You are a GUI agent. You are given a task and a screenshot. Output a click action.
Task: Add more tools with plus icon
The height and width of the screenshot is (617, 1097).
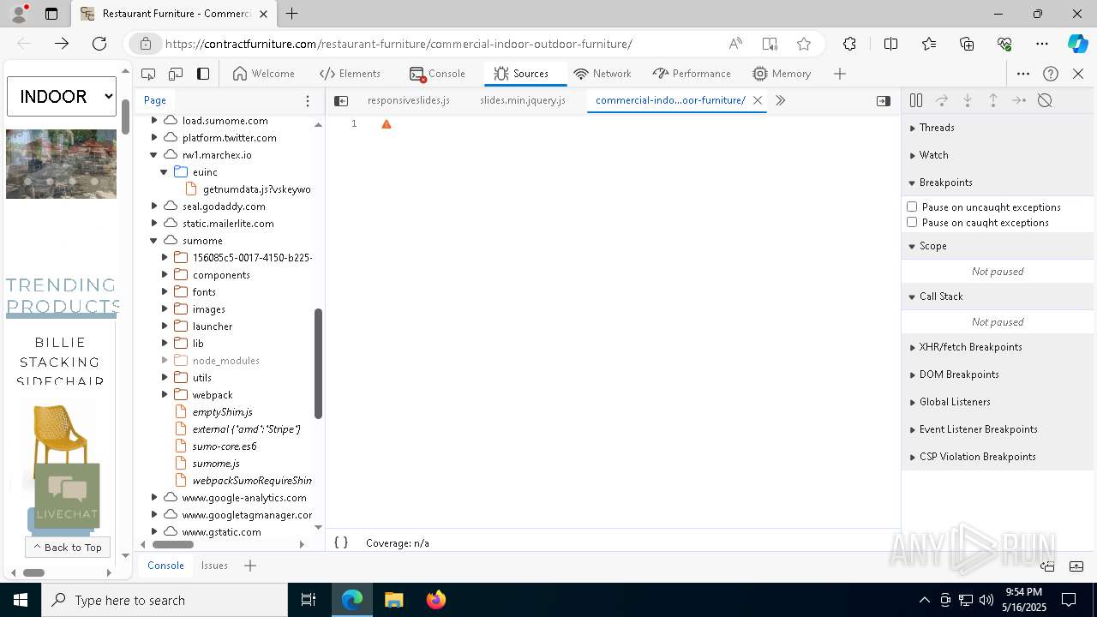pos(840,74)
